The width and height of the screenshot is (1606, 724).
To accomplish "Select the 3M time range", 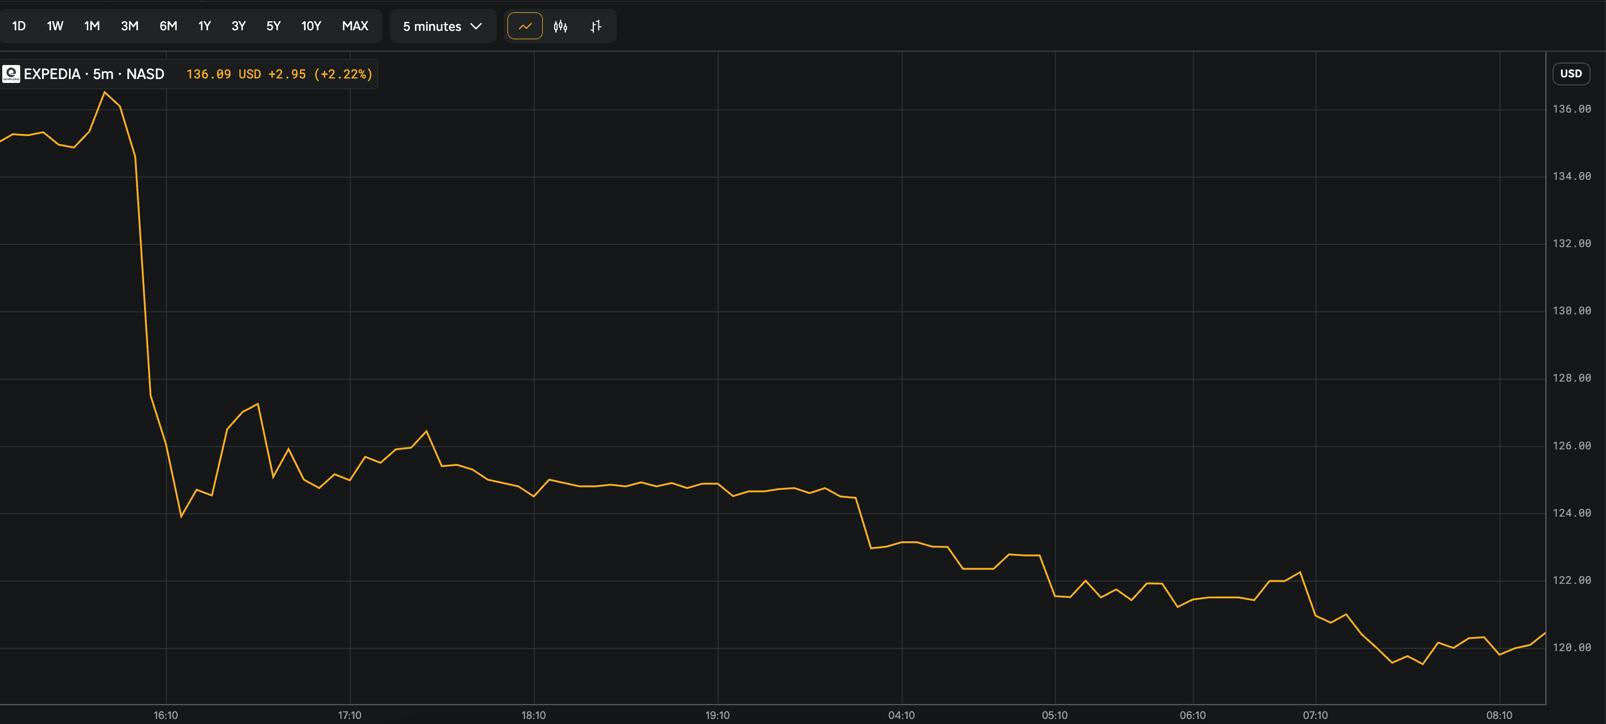I will point(130,26).
